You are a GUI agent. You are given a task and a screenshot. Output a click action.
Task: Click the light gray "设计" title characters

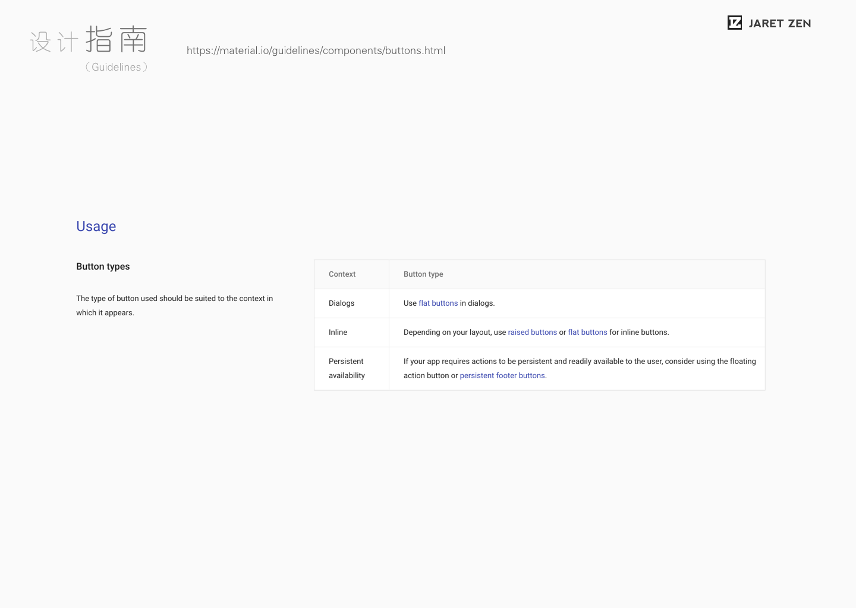[54, 42]
